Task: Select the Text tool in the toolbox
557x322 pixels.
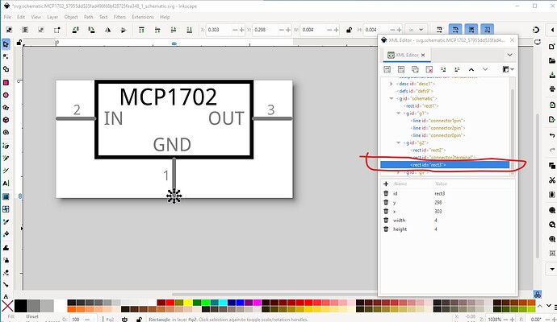Action: click(6, 184)
